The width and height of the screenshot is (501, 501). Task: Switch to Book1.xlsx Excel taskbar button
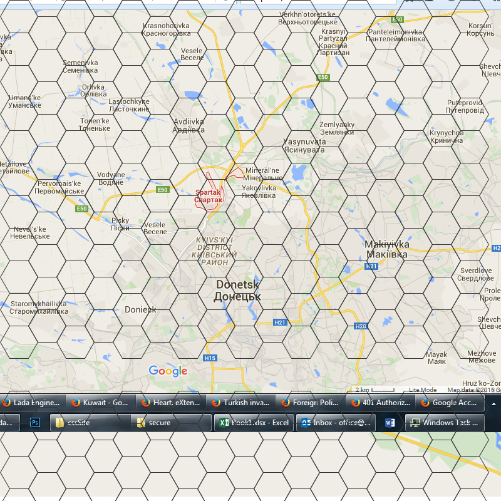(254, 422)
